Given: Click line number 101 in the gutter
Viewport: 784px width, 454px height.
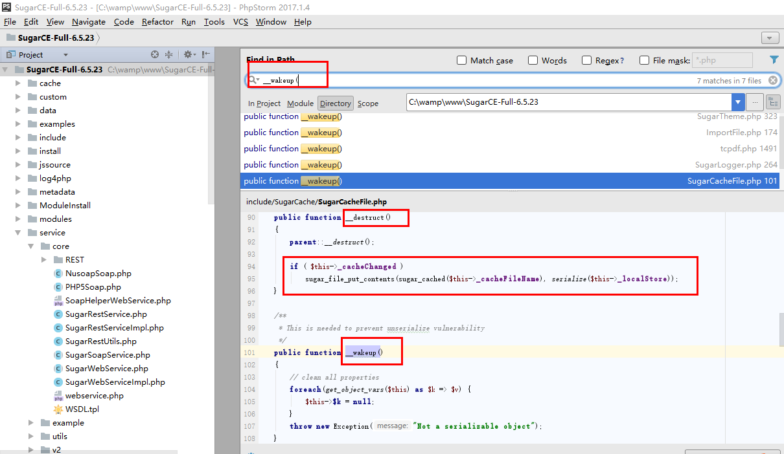Looking at the screenshot, I should (x=249, y=352).
